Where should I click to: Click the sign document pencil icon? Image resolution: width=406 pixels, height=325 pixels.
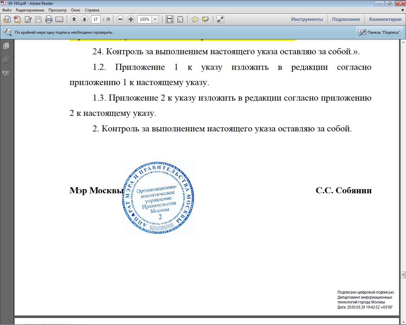pyautogui.click(x=28, y=19)
